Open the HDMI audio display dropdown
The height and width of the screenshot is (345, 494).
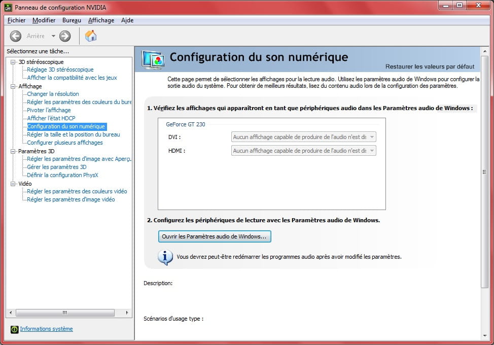pos(304,151)
